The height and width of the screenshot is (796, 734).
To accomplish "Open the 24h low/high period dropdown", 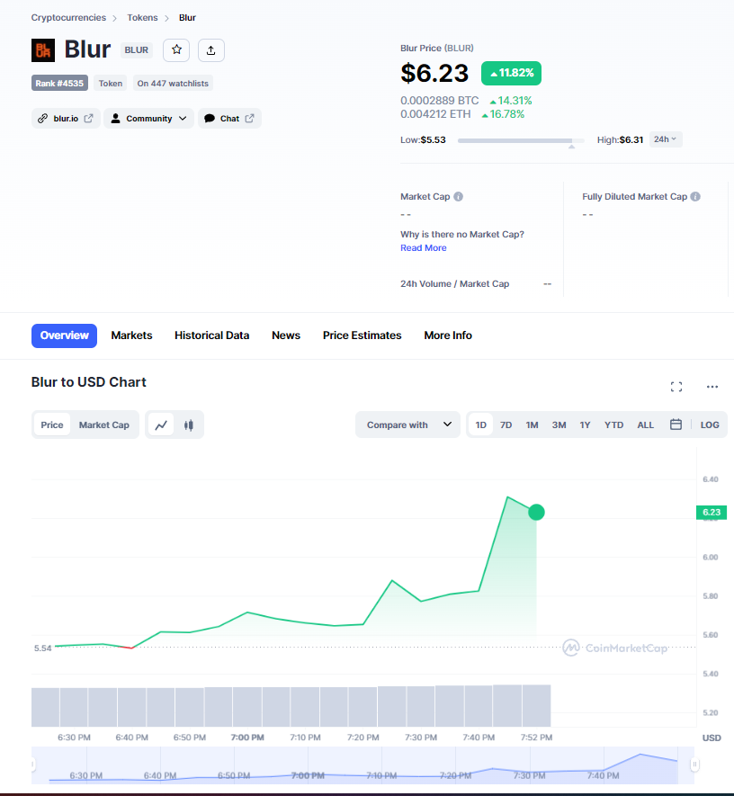I will point(666,139).
